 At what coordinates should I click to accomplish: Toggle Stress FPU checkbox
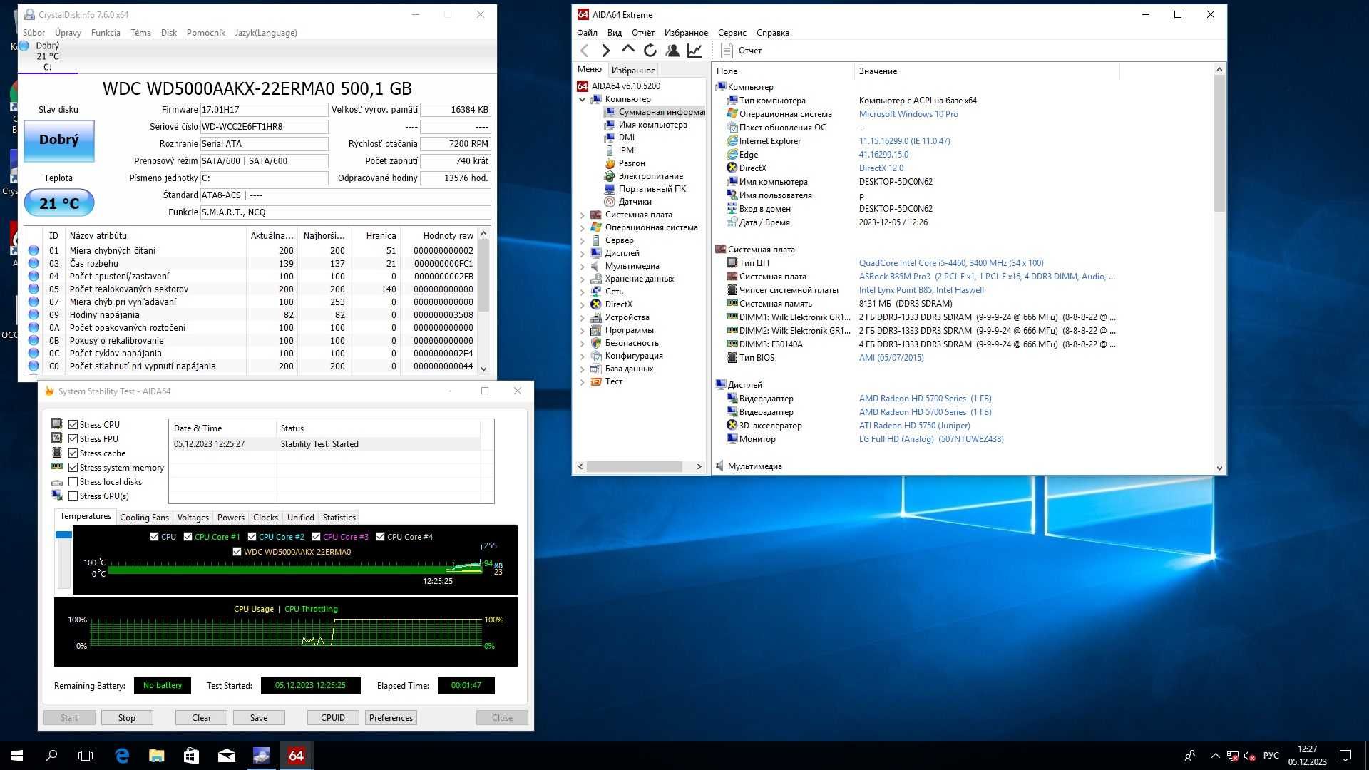pos(73,438)
